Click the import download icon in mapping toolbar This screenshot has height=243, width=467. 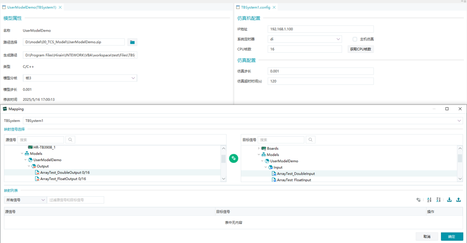[x=449, y=200]
